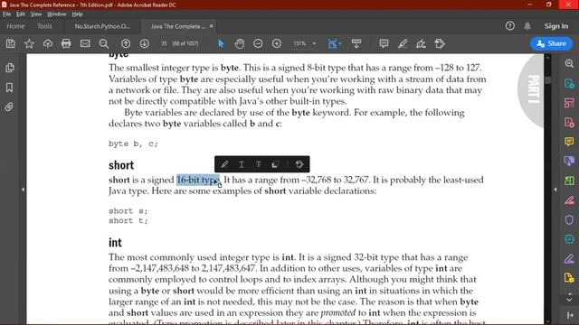The height and width of the screenshot is (325, 579).
Task: Open the find text magnifier
Action: coord(104,43)
